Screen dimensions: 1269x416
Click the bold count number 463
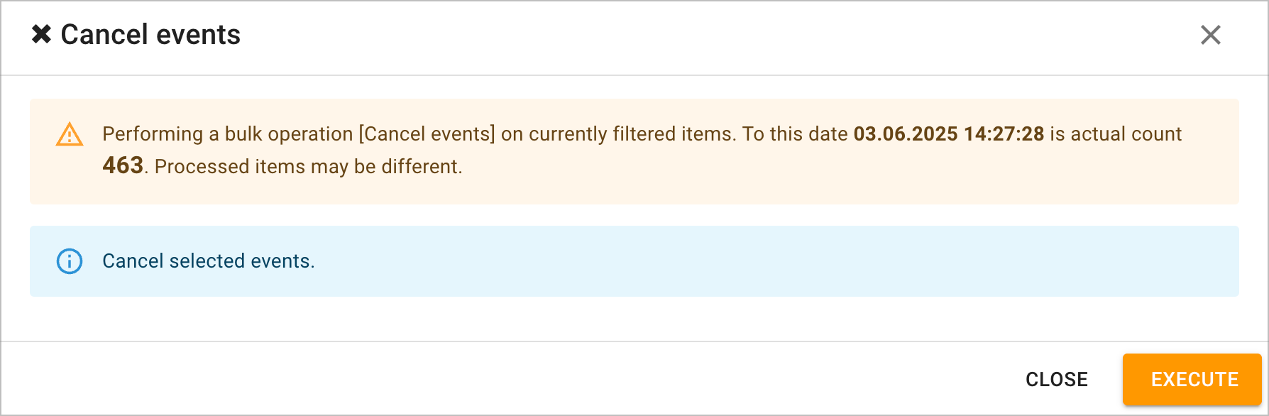point(123,165)
